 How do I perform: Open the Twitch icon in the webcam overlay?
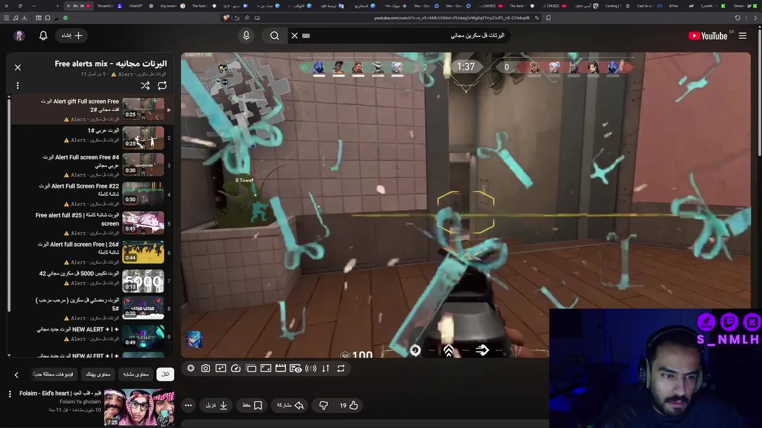[729, 322]
